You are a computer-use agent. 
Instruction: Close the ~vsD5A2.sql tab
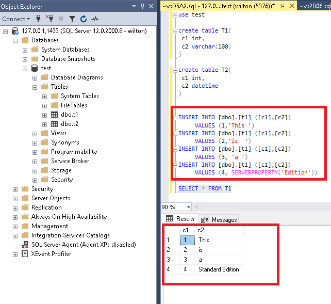click(292, 6)
